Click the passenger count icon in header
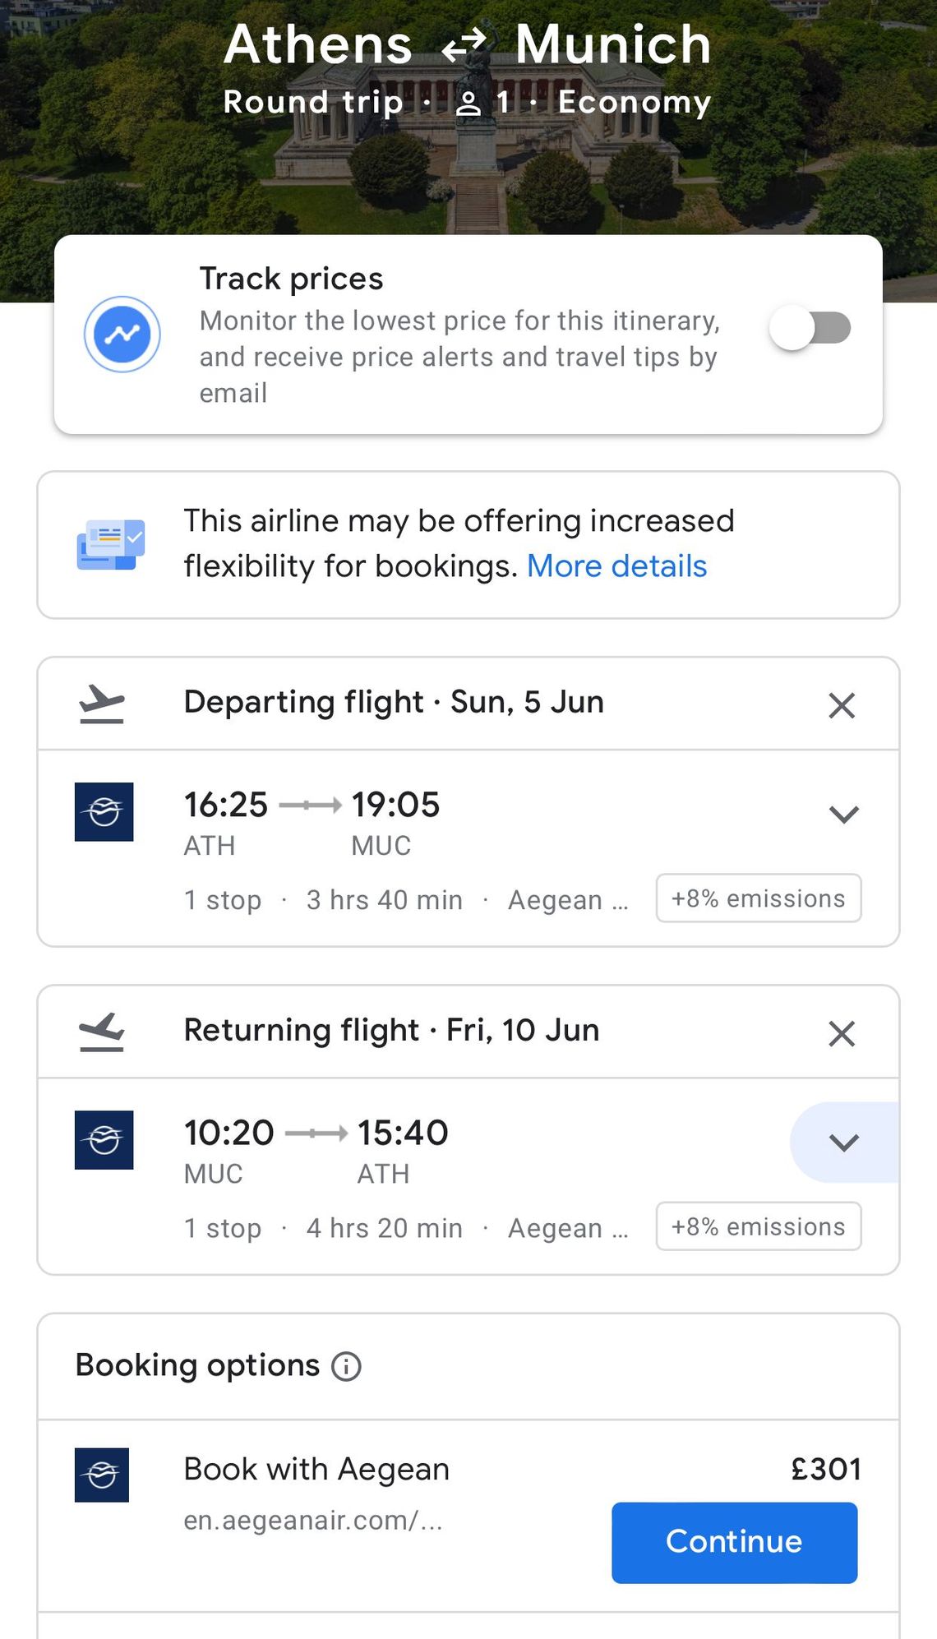Viewport: 937px width, 1639px height. 468,104
